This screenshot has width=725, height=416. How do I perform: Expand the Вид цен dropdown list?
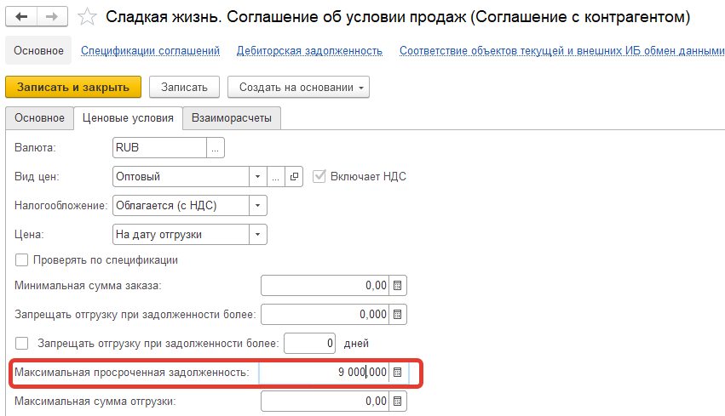click(258, 177)
